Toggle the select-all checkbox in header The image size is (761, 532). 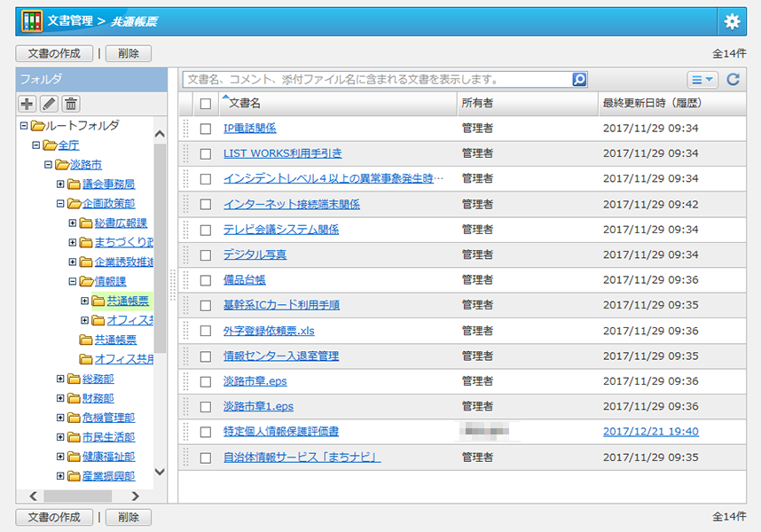click(x=206, y=104)
